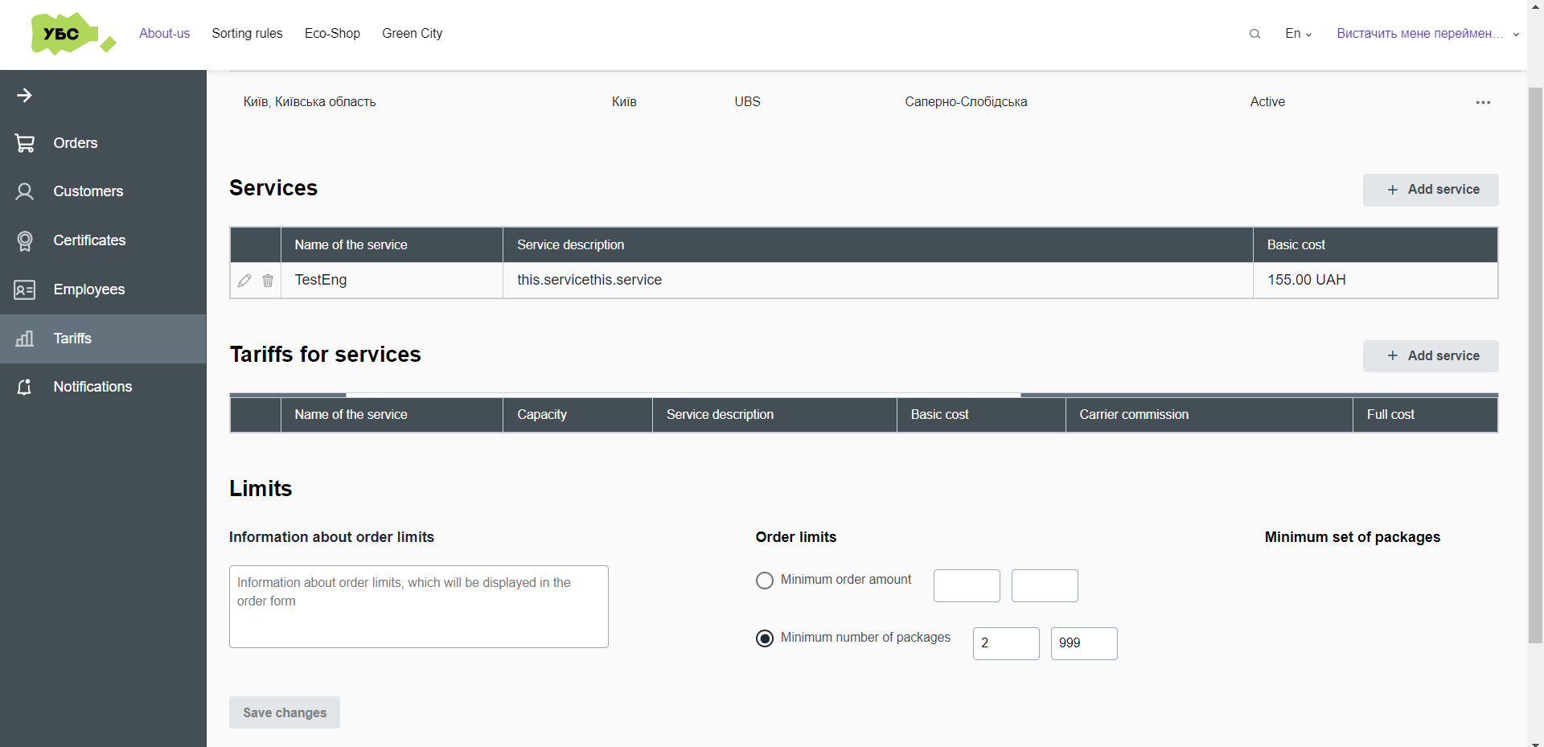Open the Certificates section
This screenshot has height=747, width=1544.
pos(25,240)
